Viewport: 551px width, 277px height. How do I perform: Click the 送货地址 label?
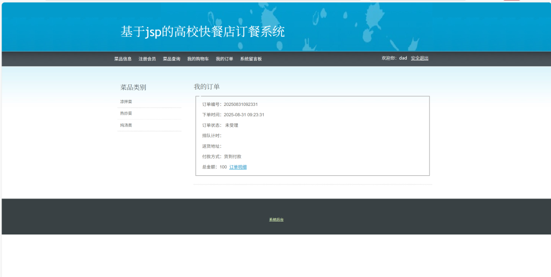tap(212, 146)
